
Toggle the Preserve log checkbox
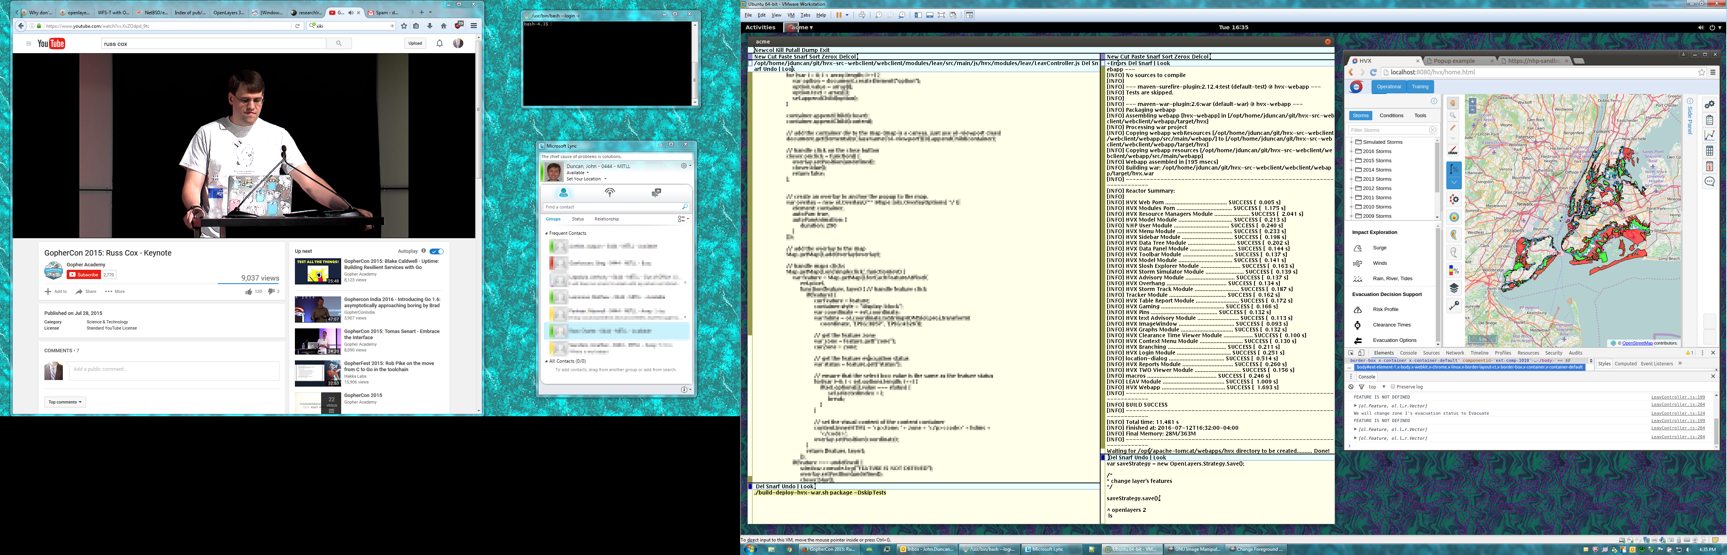1392,387
